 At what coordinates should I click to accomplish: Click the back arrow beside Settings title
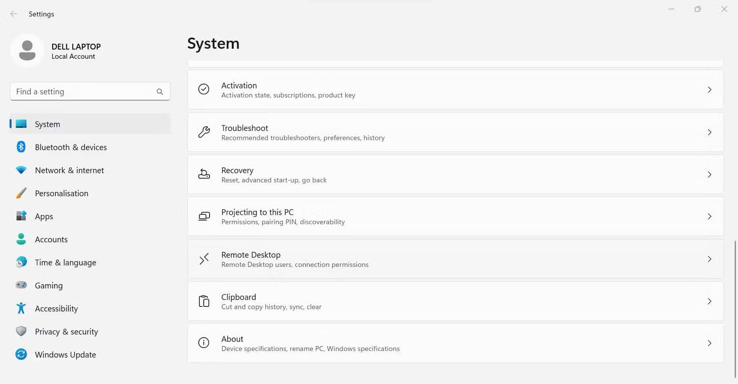tap(14, 14)
